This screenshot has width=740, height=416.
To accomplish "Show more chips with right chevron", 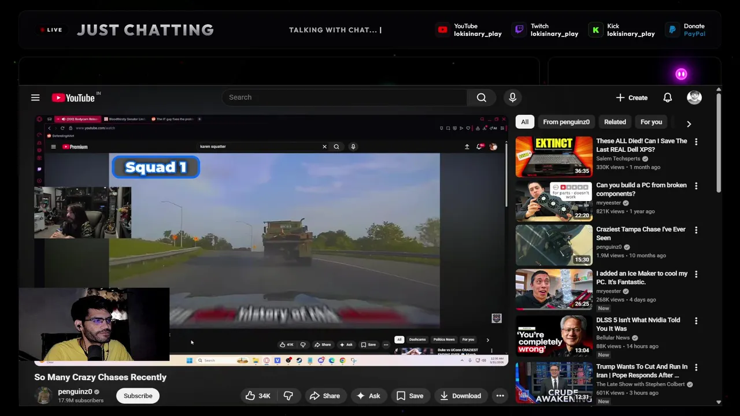I will [x=689, y=124].
